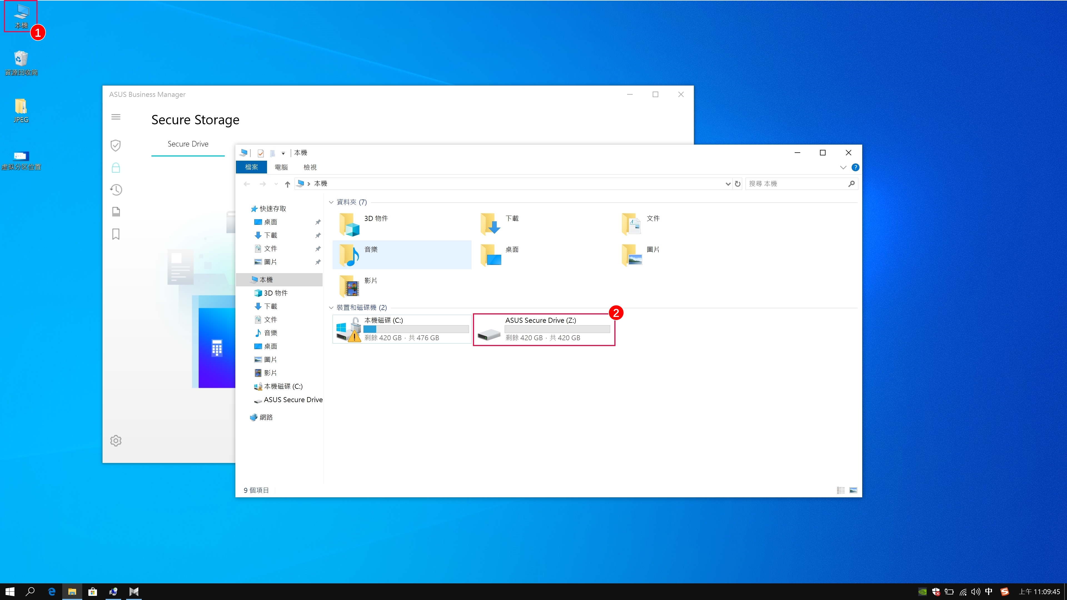
Task: Select the shield security icon in sidebar
Action: coord(116,145)
